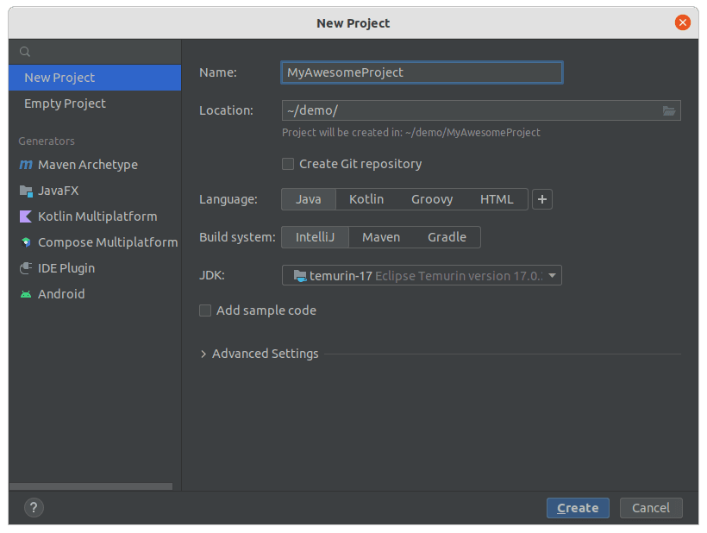The width and height of the screenshot is (707, 533).
Task: Click the Cancel button
Action: 651,508
